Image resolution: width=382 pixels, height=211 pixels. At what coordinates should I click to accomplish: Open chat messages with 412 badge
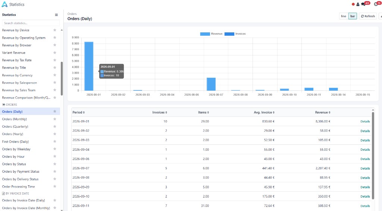point(363,4)
